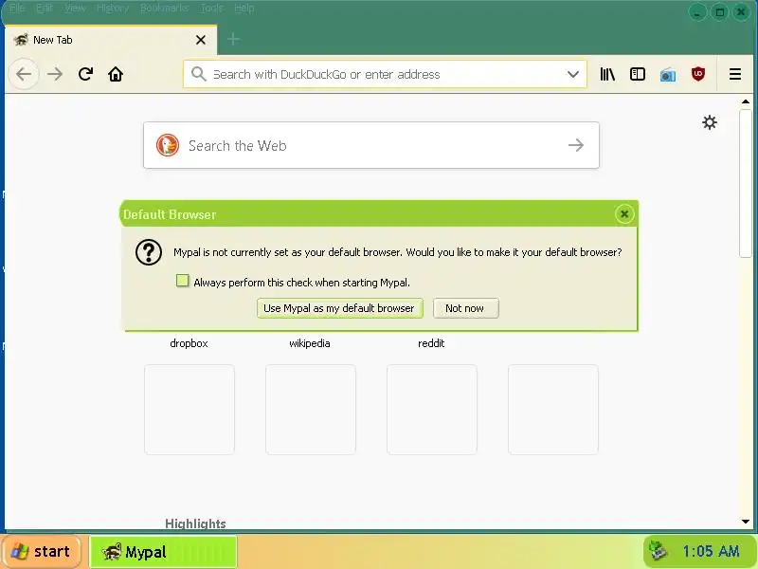Click the empty tile below reddit
The width and height of the screenshot is (758, 569).
click(432, 410)
